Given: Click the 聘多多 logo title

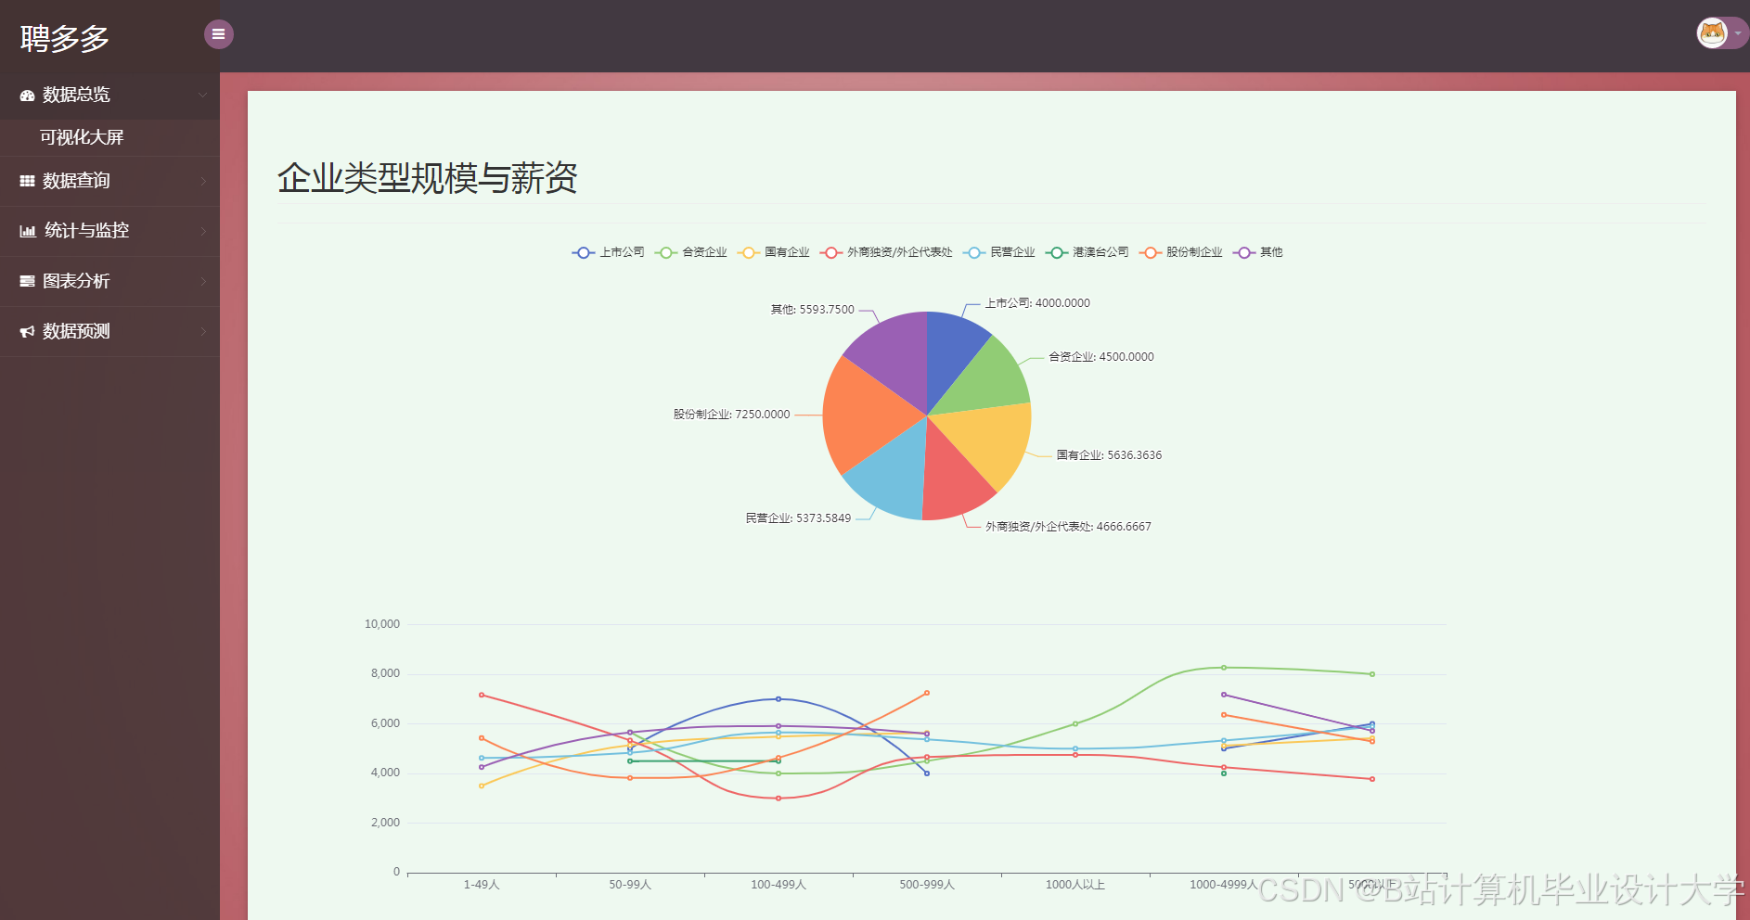Looking at the screenshot, I should 65,39.
